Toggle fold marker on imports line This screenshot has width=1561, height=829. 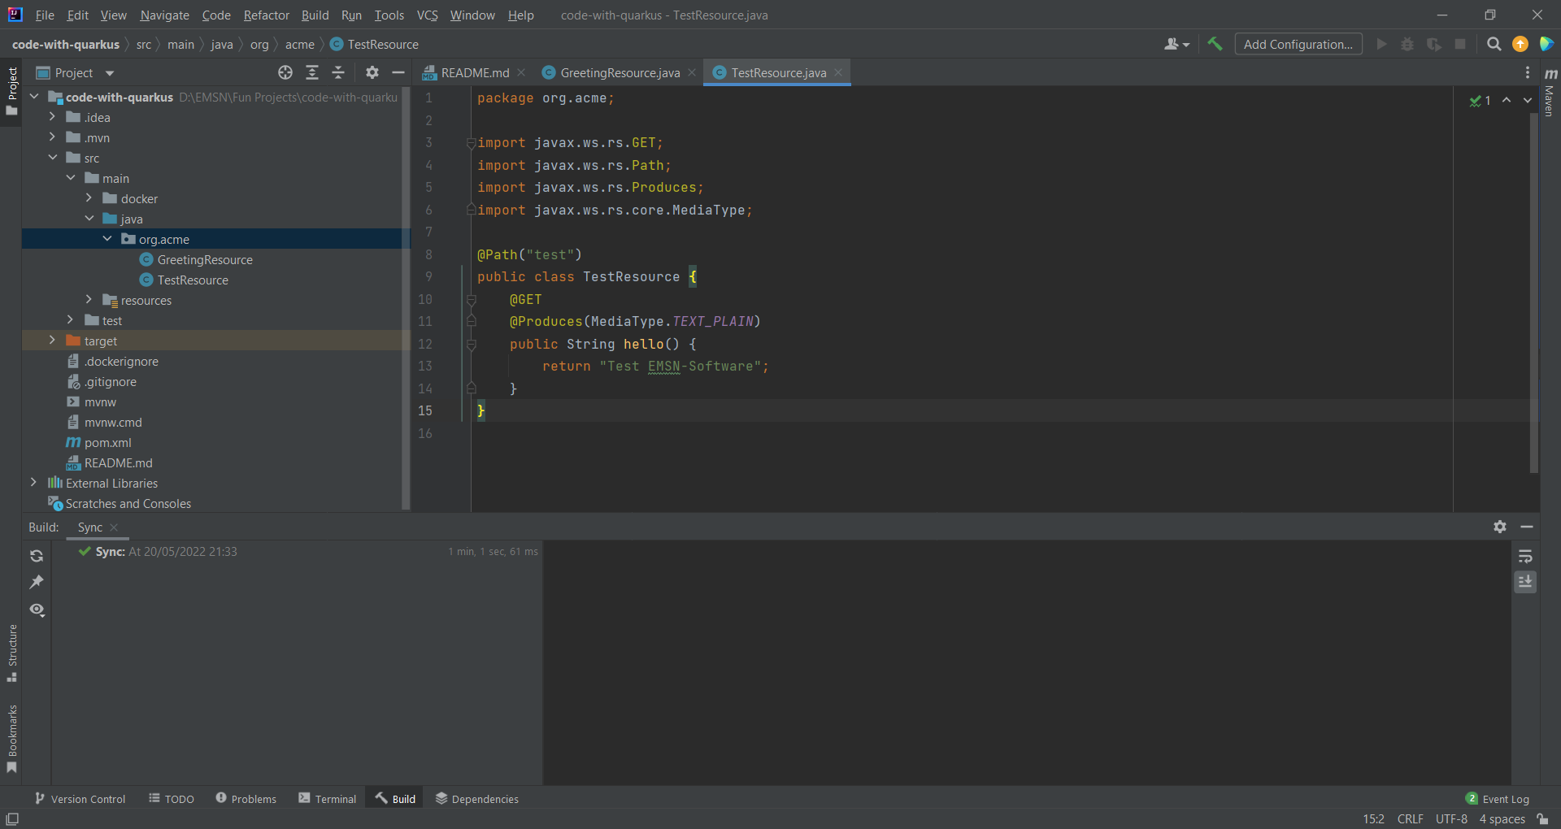click(x=471, y=143)
